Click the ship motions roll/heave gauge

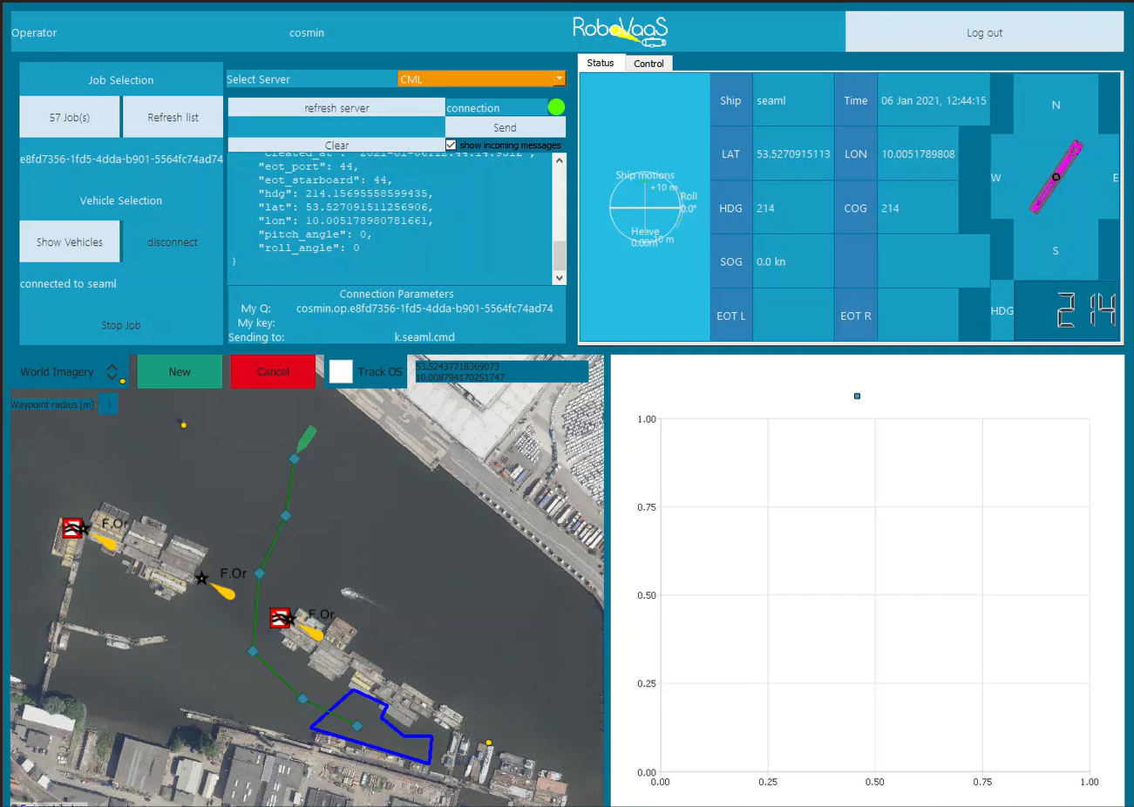(x=645, y=208)
